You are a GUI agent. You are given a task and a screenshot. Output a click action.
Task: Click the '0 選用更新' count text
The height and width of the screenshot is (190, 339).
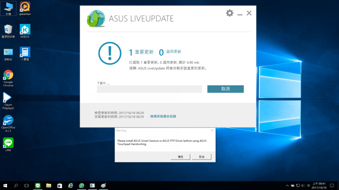[x=170, y=52]
